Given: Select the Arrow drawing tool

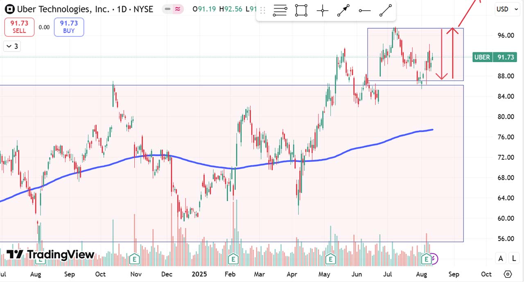Looking at the screenshot, I should click(x=343, y=11).
